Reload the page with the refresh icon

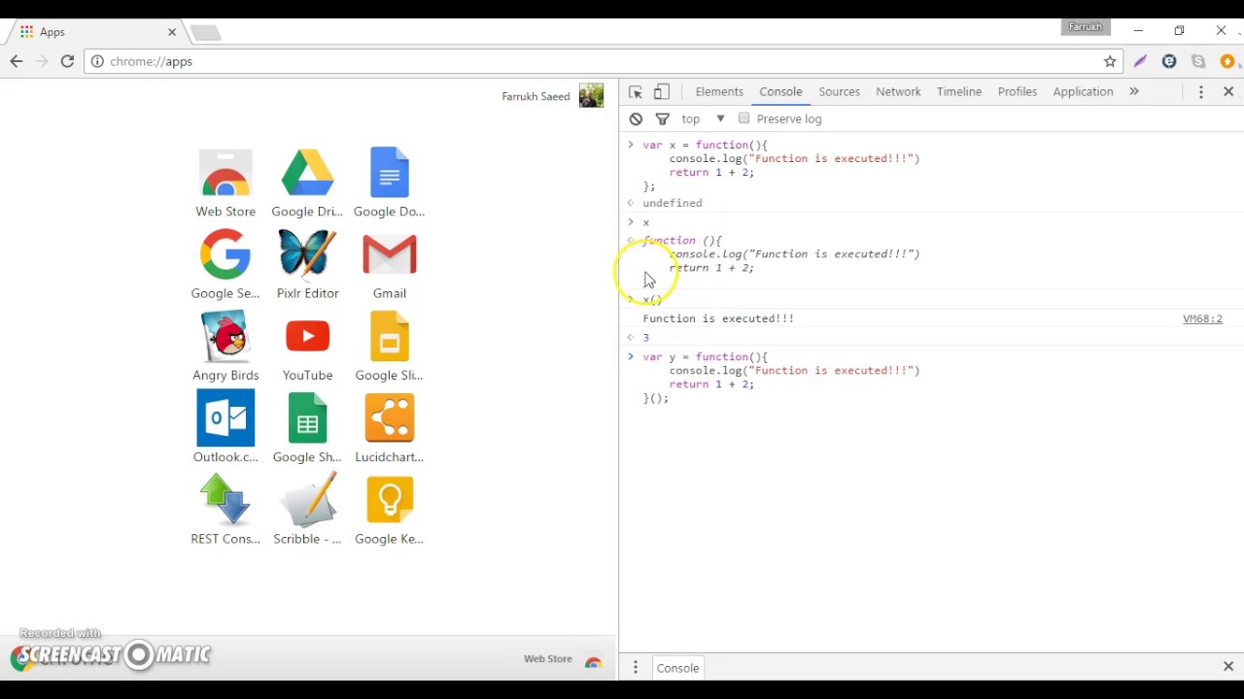pos(67,61)
